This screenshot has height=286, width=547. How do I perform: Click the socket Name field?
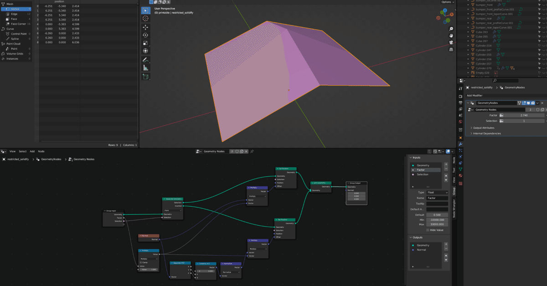click(x=437, y=198)
